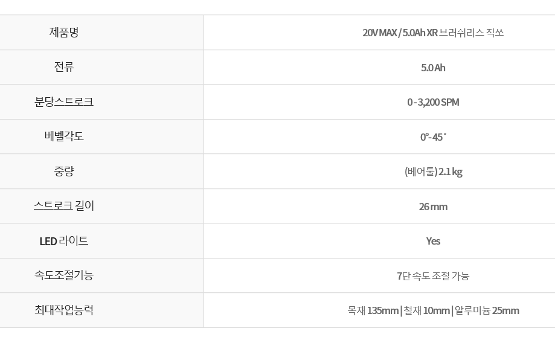Screen dimensions: 555x337
Task: Click the 베벨각도 row label
Action: tap(63, 136)
